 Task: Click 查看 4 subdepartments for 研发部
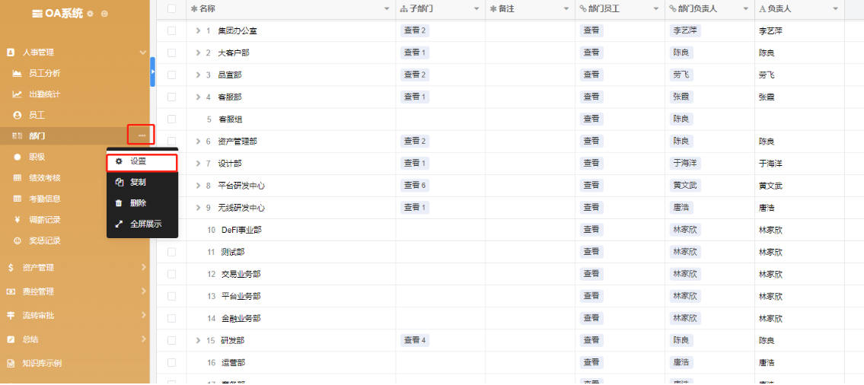pos(415,340)
